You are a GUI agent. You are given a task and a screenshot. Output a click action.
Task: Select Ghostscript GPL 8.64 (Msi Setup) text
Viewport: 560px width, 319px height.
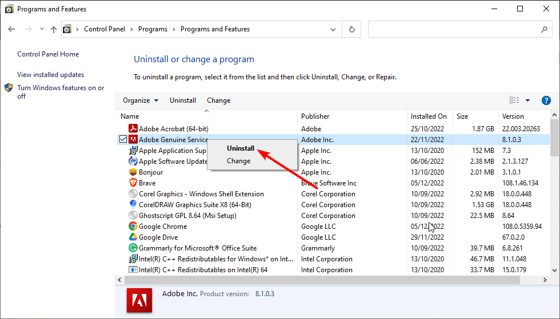(x=187, y=216)
